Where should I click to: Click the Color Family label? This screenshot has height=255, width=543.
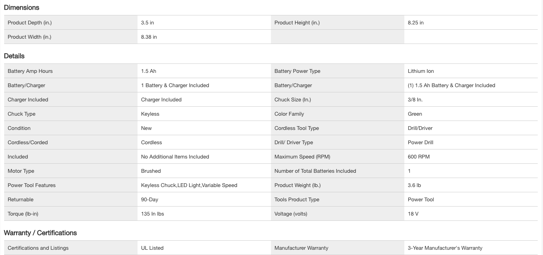(289, 114)
